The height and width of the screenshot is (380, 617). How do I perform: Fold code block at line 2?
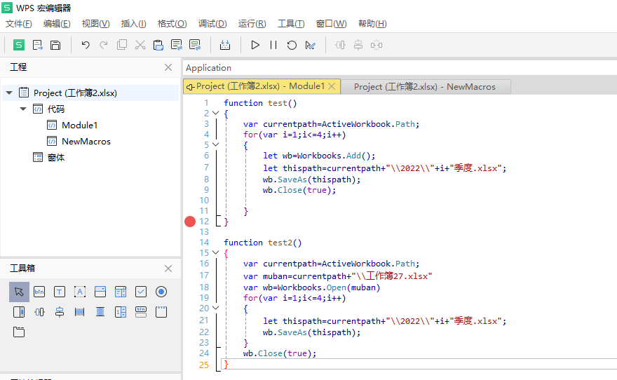216,114
